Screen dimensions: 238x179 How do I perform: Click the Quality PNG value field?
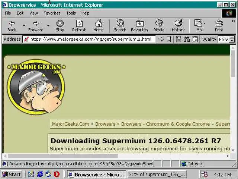pos(223,39)
